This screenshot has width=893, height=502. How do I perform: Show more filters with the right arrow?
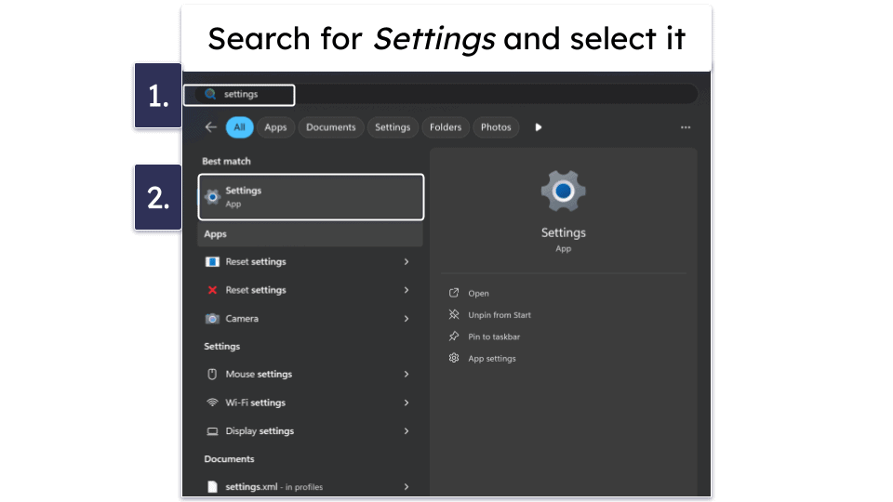point(538,127)
